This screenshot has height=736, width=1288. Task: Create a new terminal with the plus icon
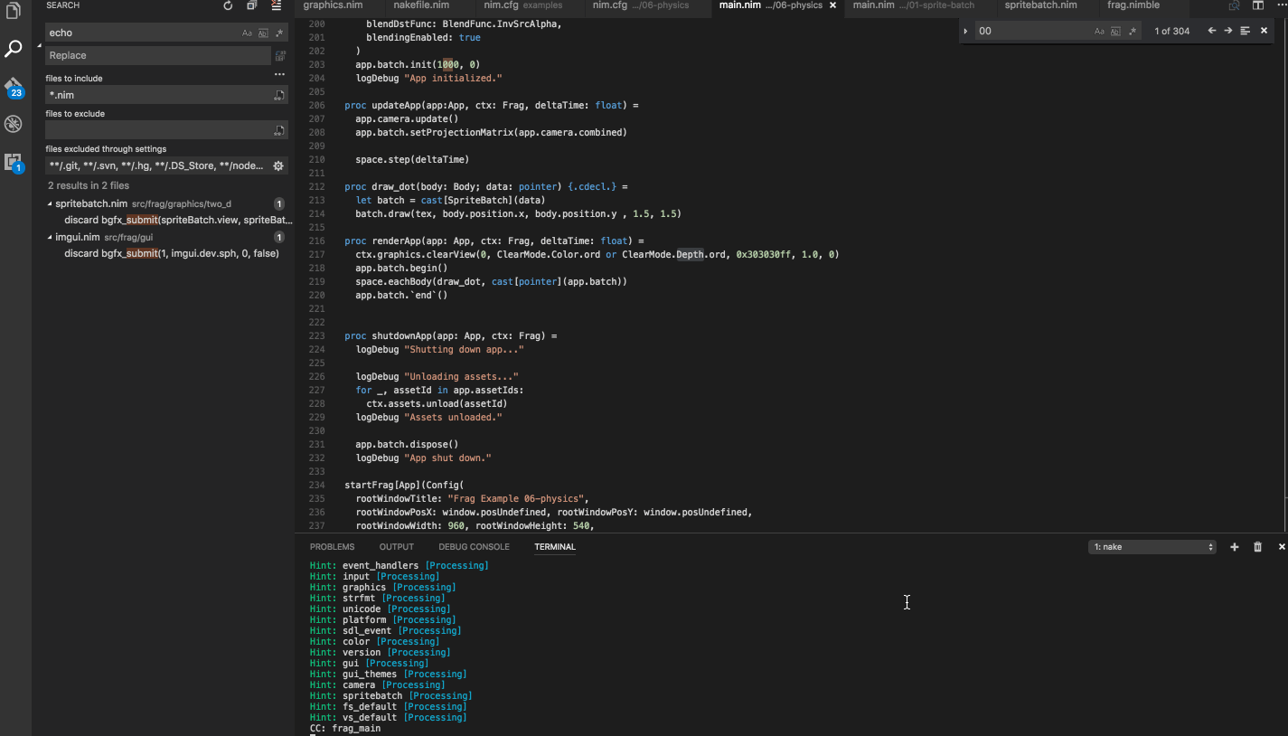pos(1234,546)
